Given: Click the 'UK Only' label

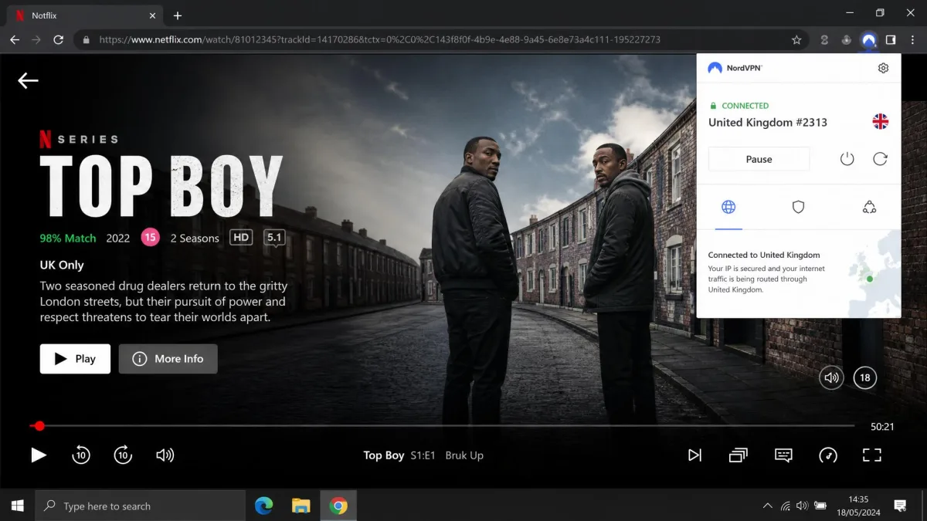Looking at the screenshot, I should coord(62,265).
